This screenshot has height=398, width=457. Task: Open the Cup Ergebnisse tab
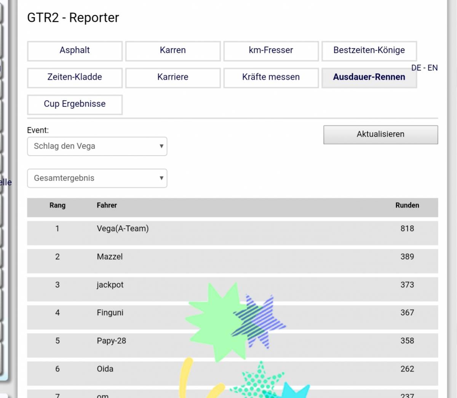[x=75, y=104]
